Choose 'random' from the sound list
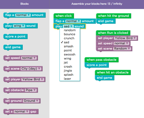 pos(70,30)
